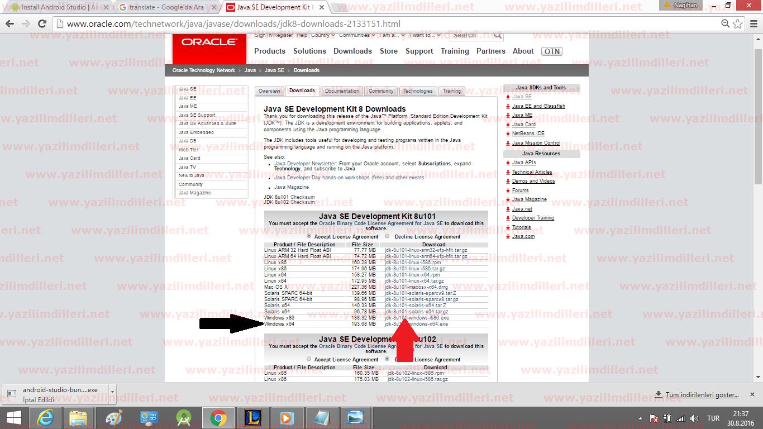Open File Explorer from the taskbar
This screenshot has width=763, height=429.
click(78, 418)
